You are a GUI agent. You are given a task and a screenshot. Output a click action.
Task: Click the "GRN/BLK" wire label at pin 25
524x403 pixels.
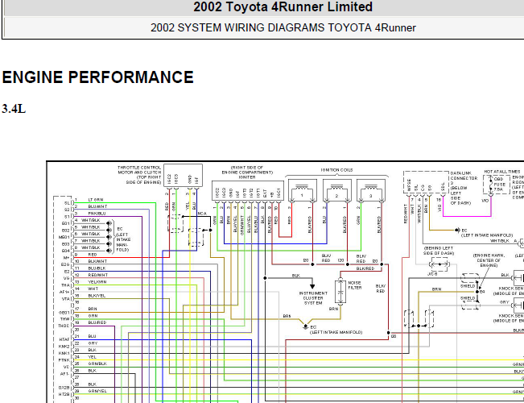tap(97, 364)
